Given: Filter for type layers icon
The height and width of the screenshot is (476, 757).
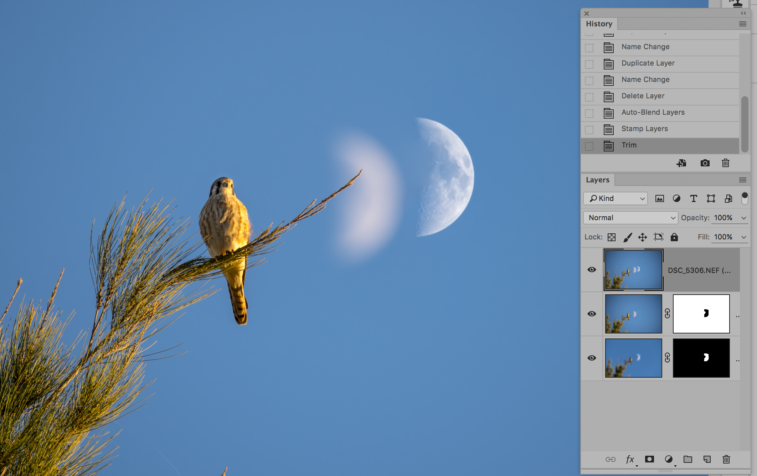Looking at the screenshot, I should (x=694, y=198).
